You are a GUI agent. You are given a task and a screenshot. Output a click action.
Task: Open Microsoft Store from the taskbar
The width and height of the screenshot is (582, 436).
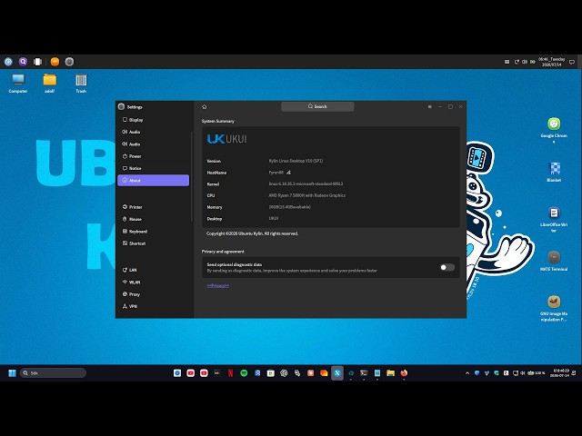point(271,373)
